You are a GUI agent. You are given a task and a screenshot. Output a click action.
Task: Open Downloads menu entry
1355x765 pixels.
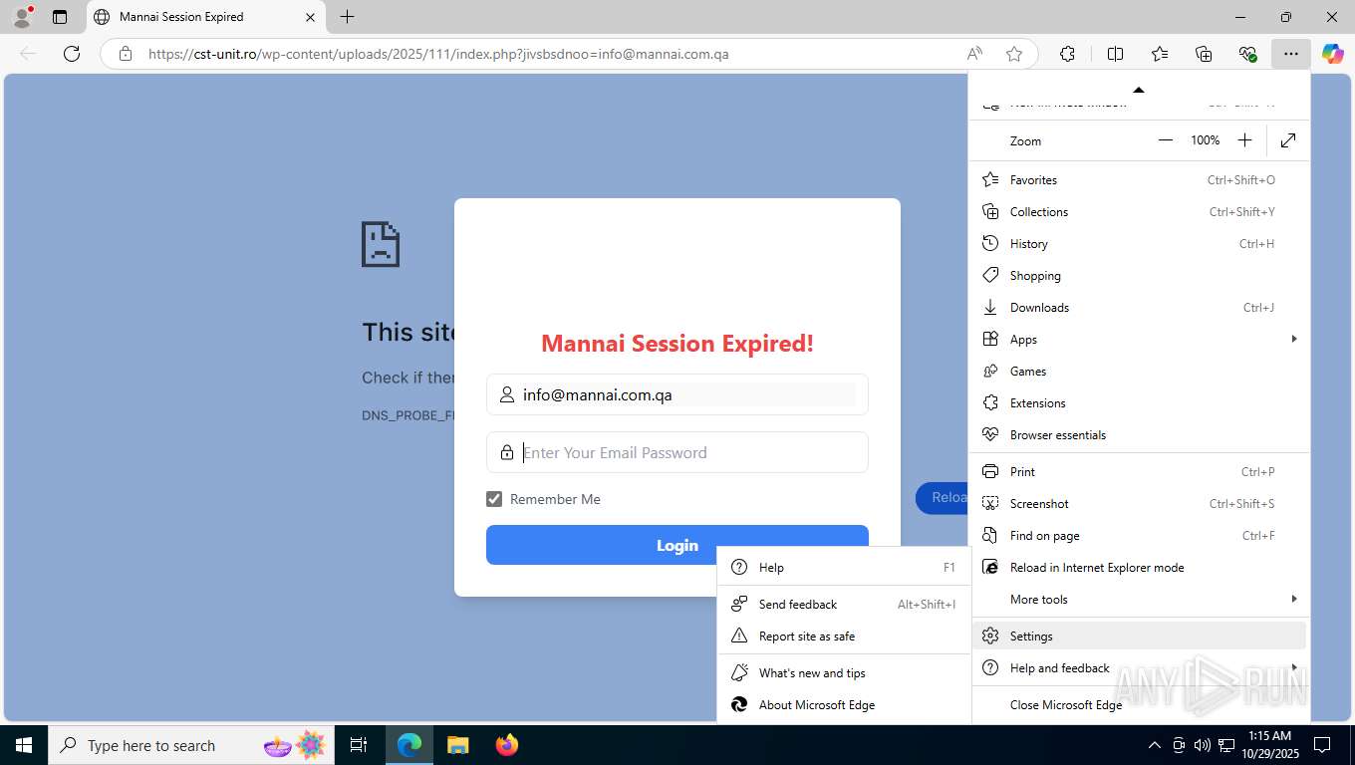[1139, 308]
